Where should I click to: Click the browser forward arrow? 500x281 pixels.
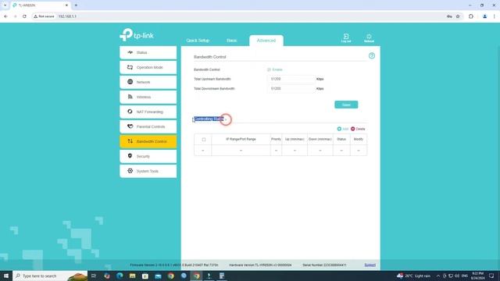point(15,16)
